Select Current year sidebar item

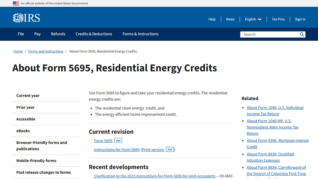(x=47, y=96)
